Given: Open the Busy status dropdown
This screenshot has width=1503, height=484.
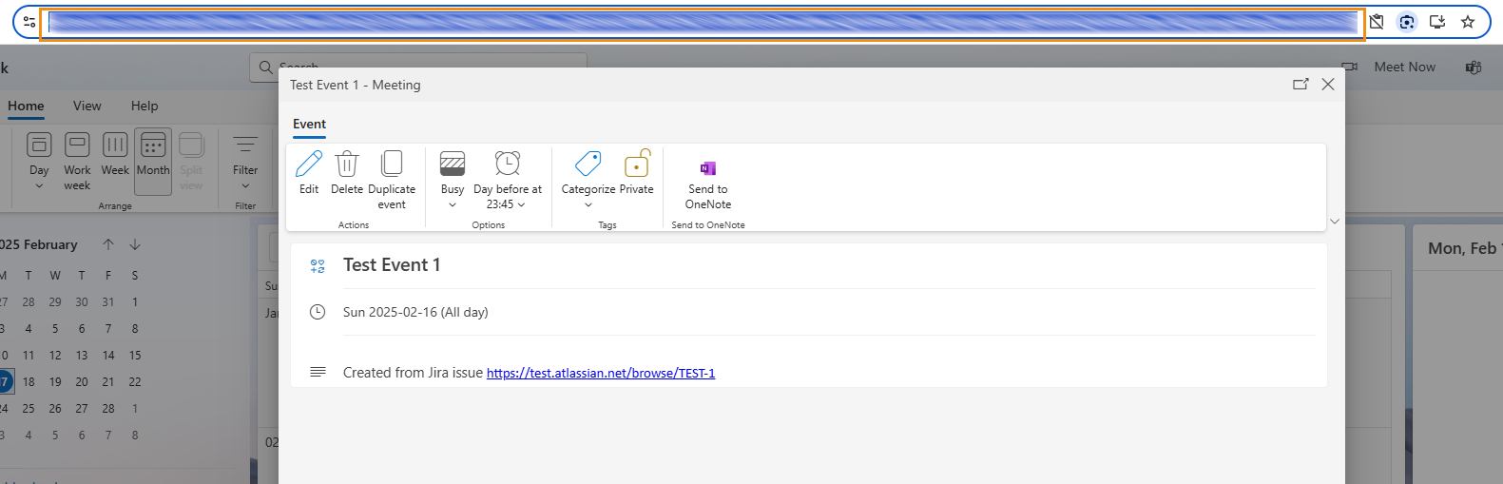Looking at the screenshot, I should click(x=453, y=177).
